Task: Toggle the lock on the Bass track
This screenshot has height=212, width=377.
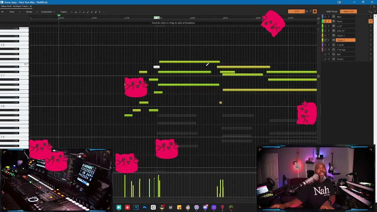Action: (x=325, y=16)
